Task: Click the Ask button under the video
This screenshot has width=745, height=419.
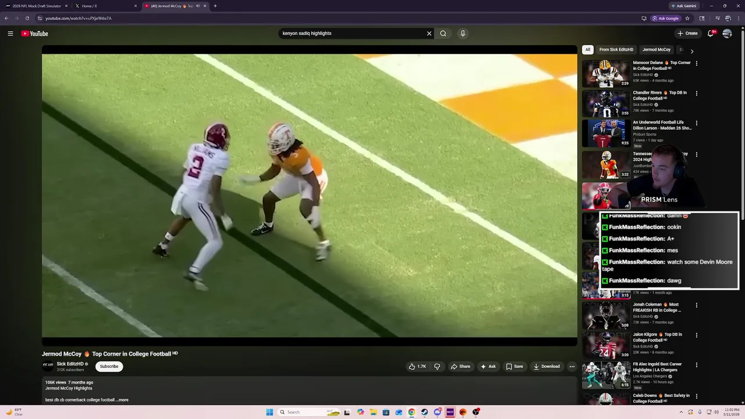Action: [488, 367]
